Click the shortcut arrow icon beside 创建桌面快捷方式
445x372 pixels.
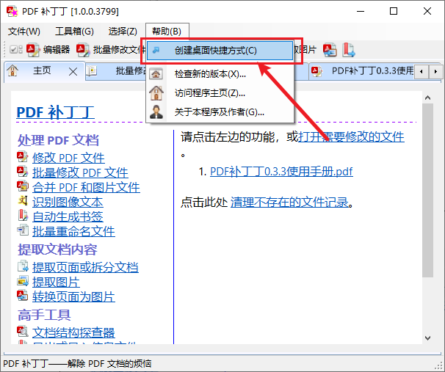click(156, 51)
